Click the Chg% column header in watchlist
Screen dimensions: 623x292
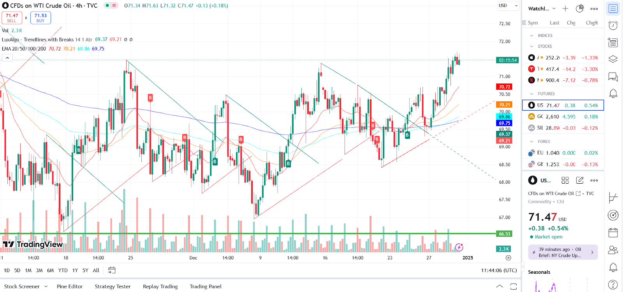pyautogui.click(x=592, y=23)
